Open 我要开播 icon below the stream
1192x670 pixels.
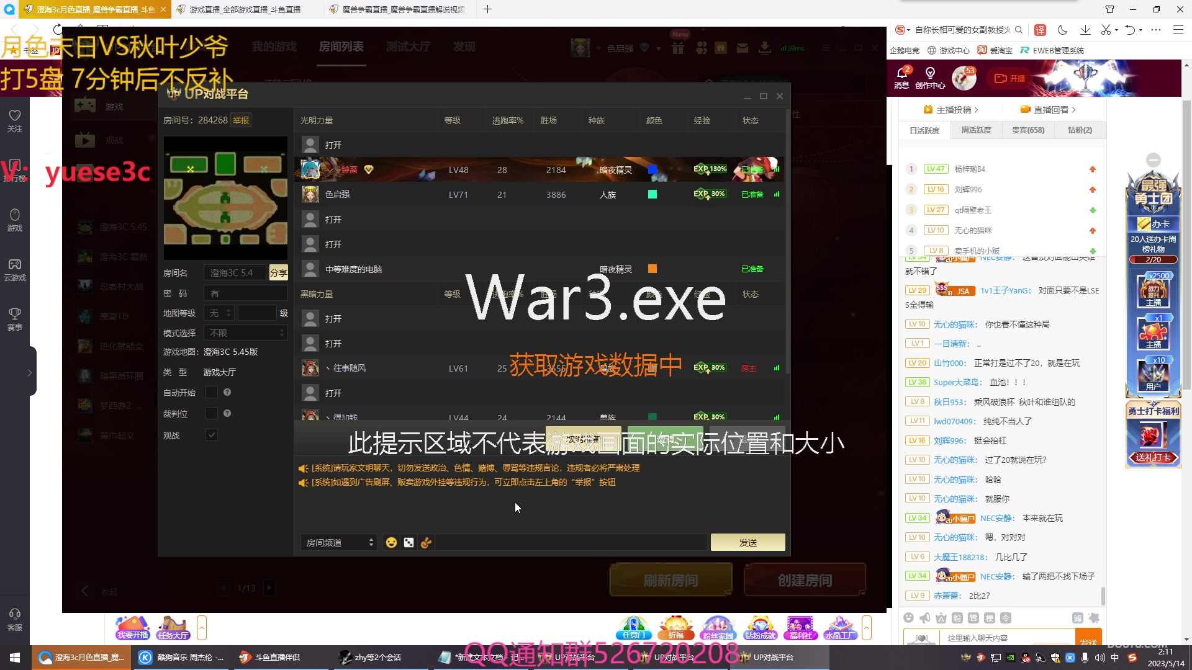coord(132,627)
